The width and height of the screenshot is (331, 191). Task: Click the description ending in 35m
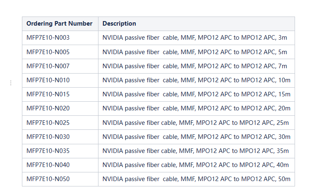tap(195, 151)
